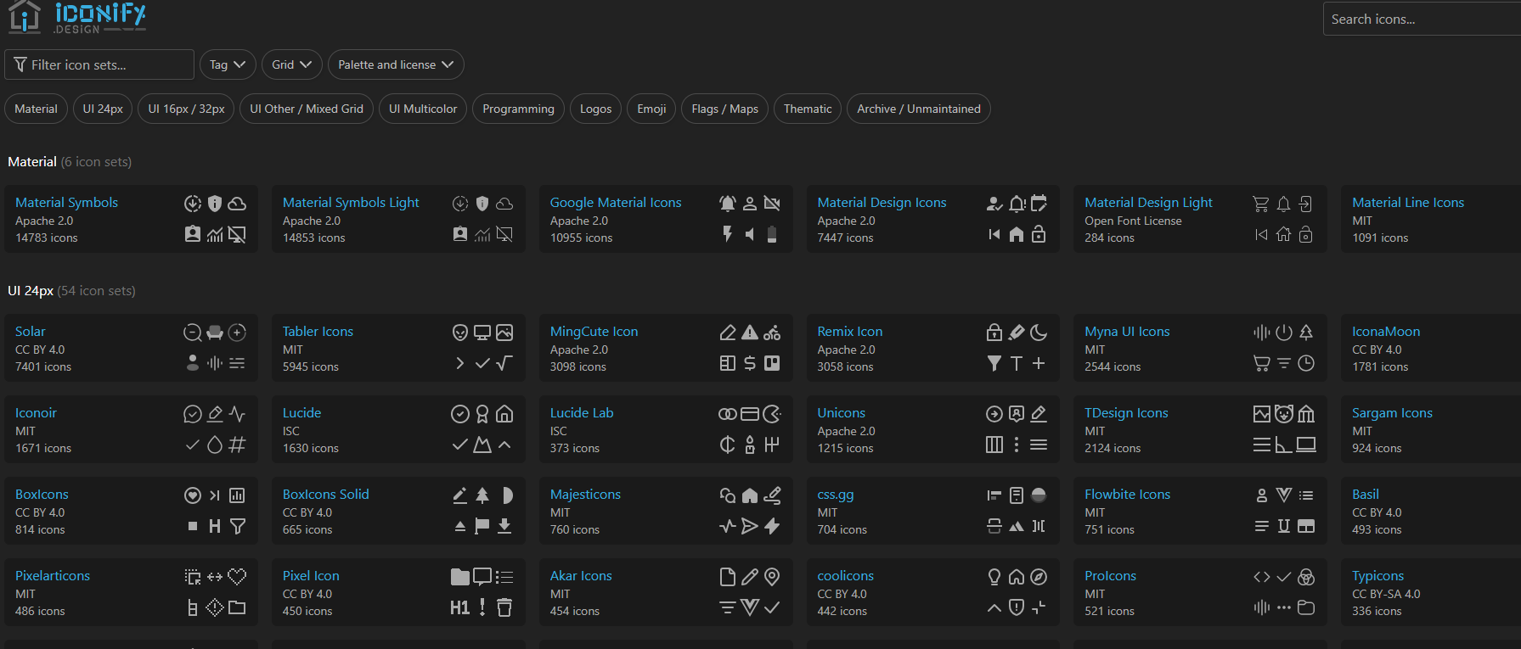Click the hash icon in Iconoir card
The width and height of the screenshot is (1521, 649).
click(x=237, y=445)
